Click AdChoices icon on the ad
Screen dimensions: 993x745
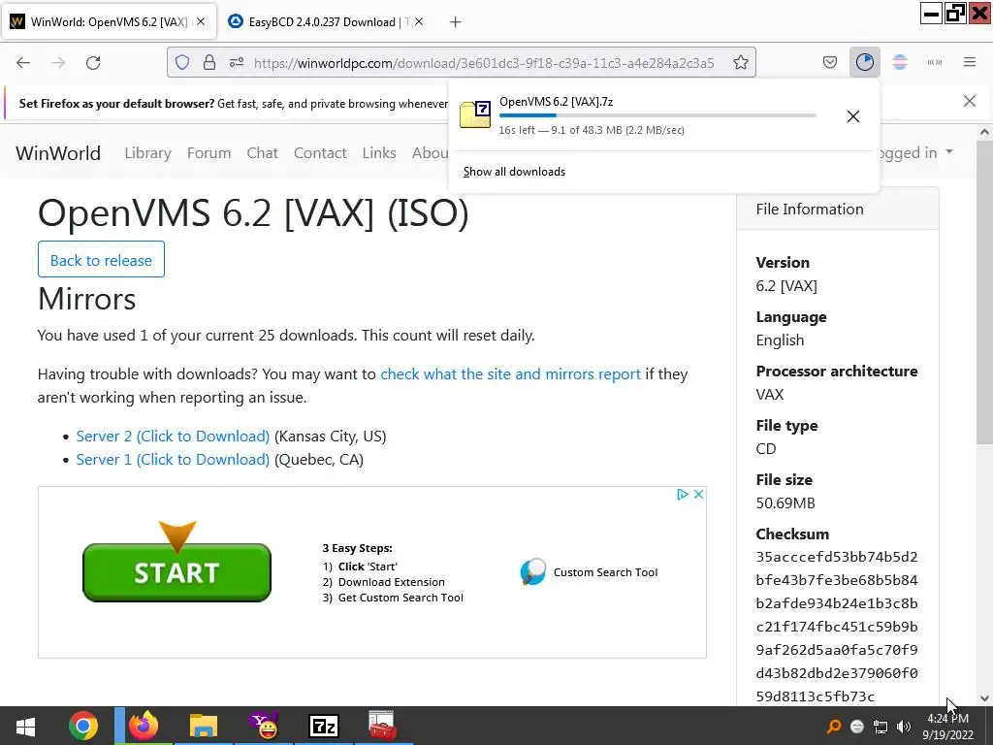point(683,494)
